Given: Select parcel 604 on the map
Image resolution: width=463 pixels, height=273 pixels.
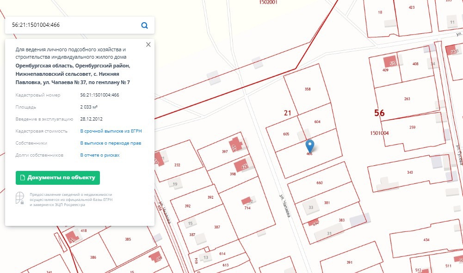Looking at the screenshot, I should 317,121.
